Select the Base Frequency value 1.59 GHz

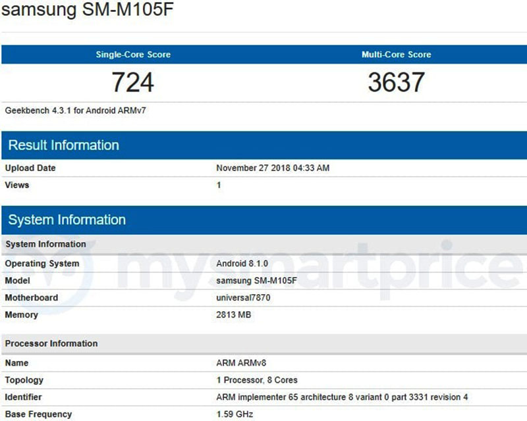[233, 414]
